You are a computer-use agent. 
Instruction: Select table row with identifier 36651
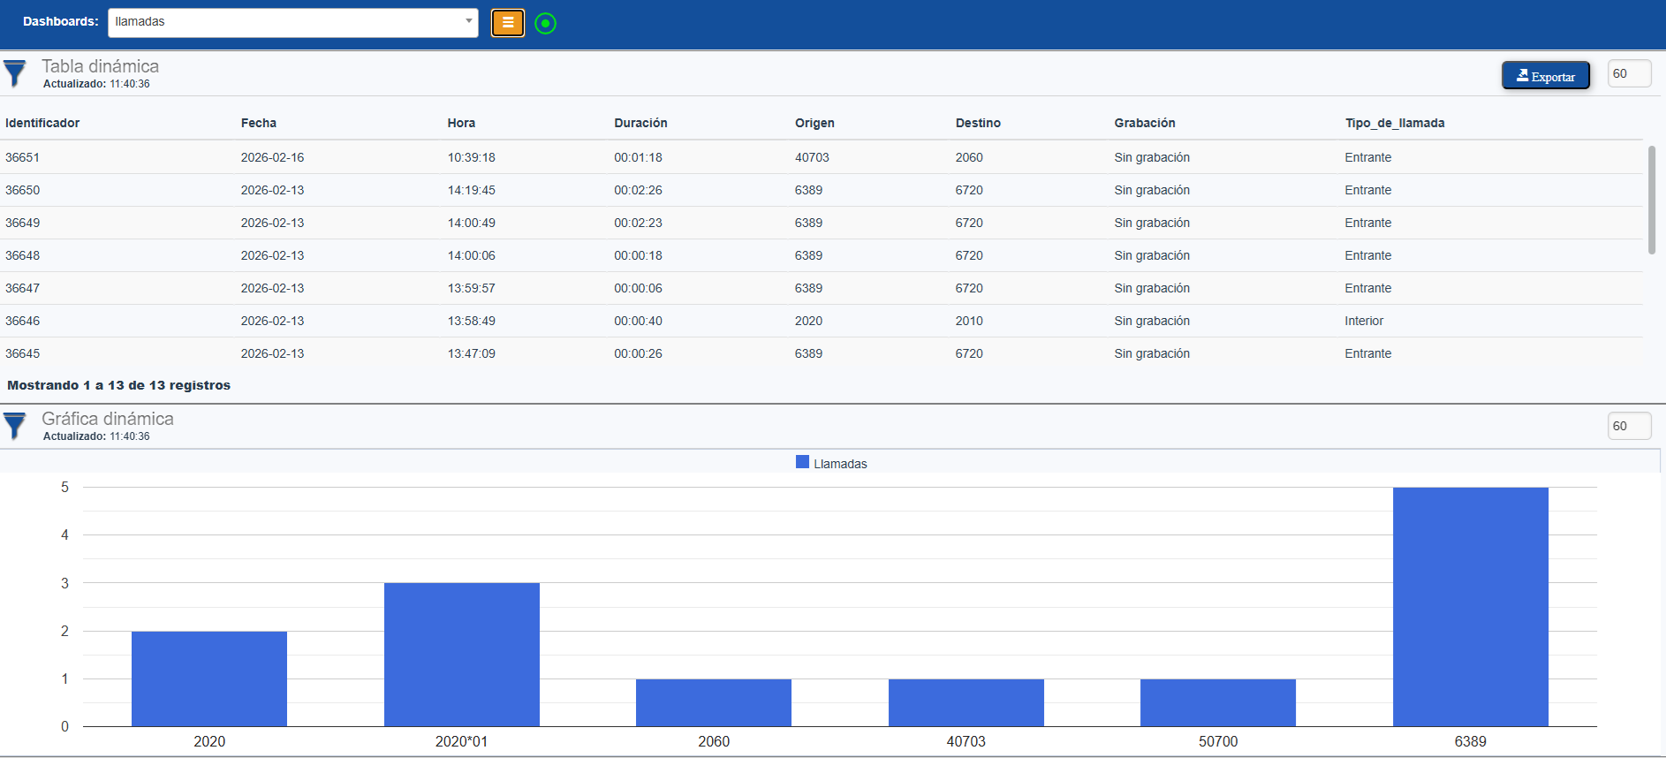coord(23,157)
